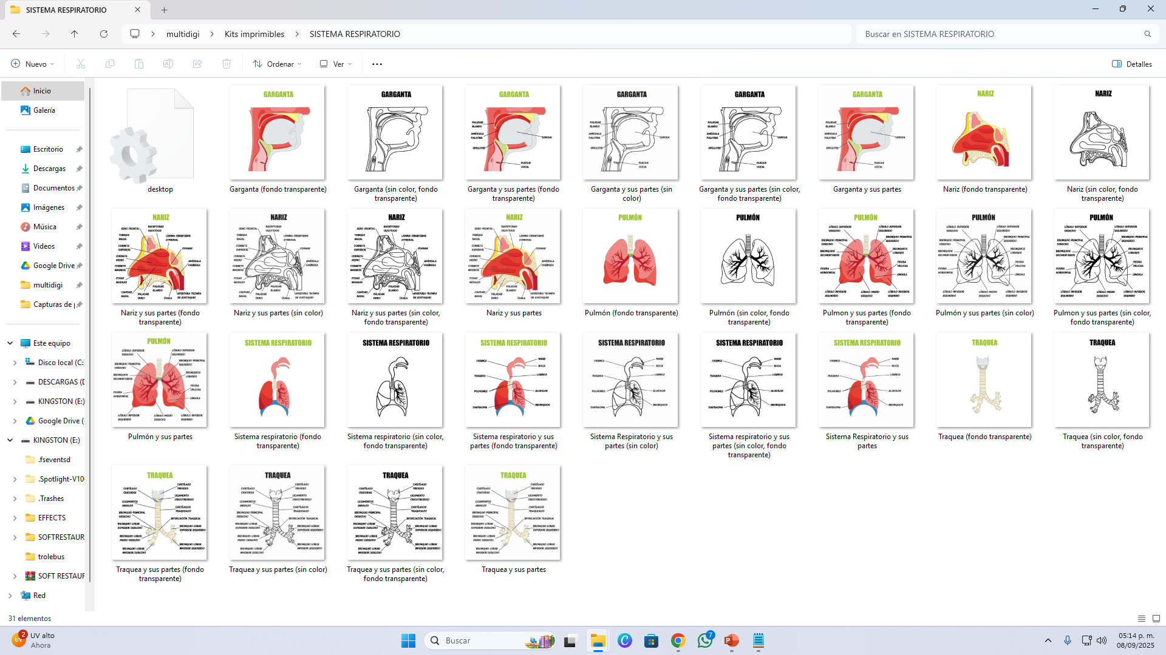The image size is (1166, 655).
Task: Select Kits imprimibles in breadcrumb path
Action: pyautogui.click(x=254, y=34)
